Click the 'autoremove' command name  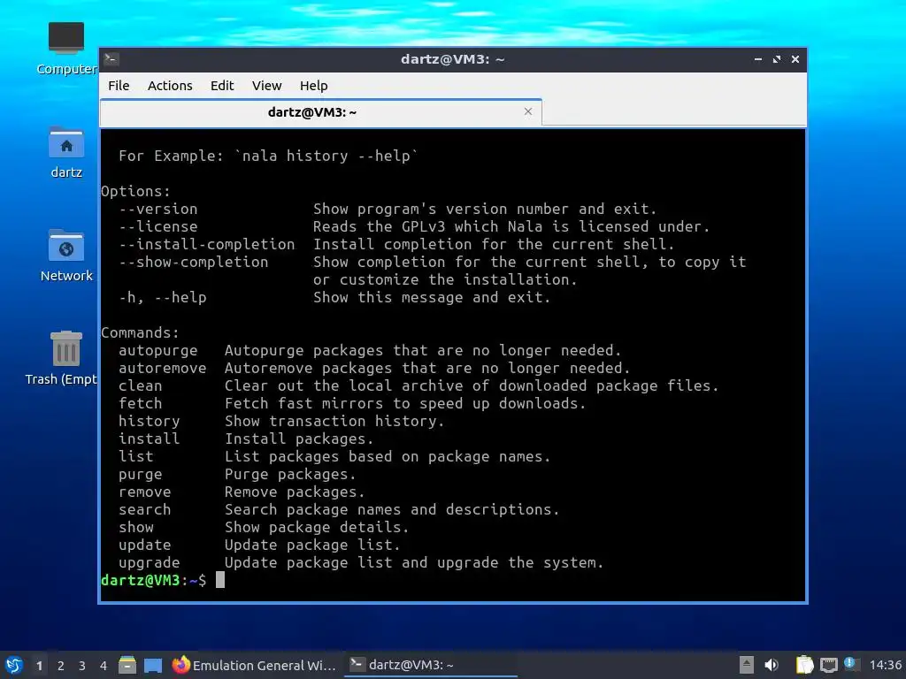coord(163,368)
